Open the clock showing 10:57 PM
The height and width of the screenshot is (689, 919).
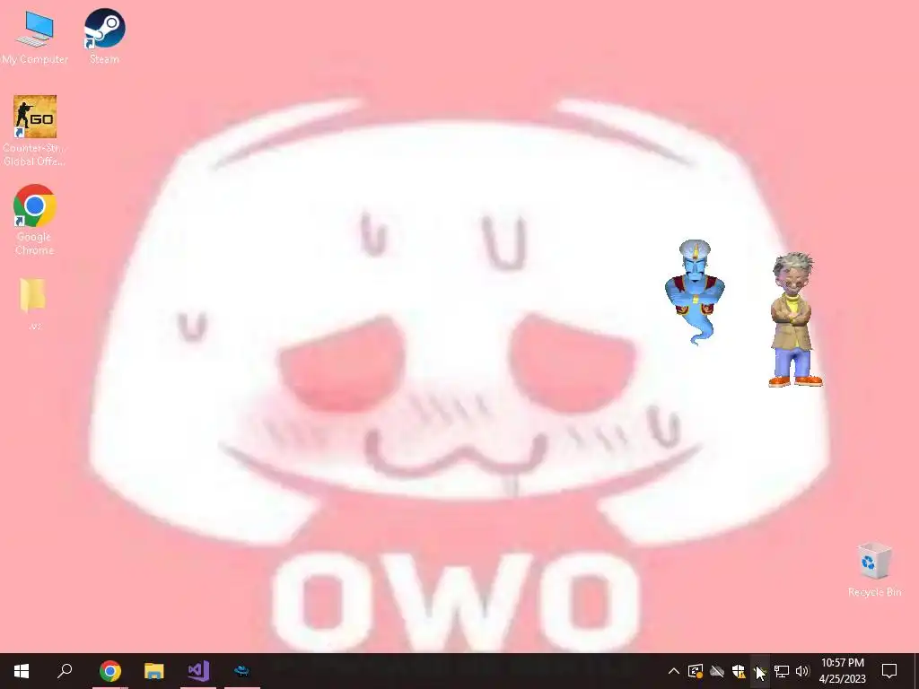(842, 671)
